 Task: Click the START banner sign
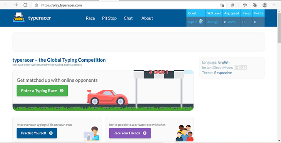(x=159, y=74)
